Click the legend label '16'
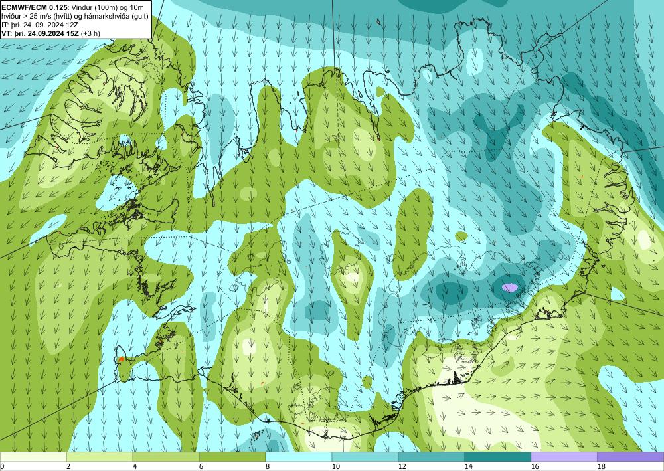Screen dimensions: 664x471 (x=535, y=466)
